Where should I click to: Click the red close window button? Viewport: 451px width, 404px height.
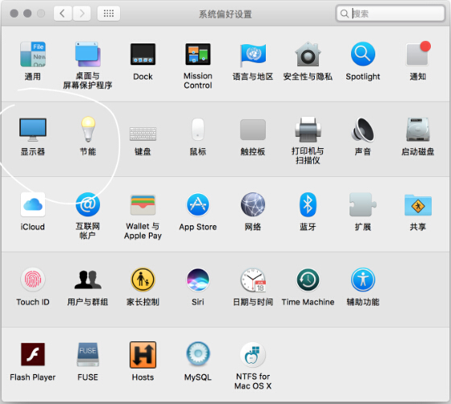[14, 13]
